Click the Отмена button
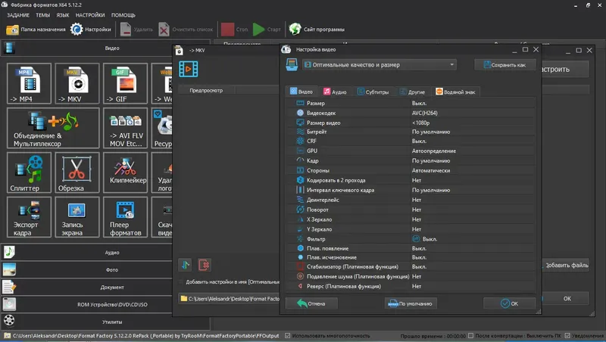This screenshot has height=342, width=606. [311, 303]
